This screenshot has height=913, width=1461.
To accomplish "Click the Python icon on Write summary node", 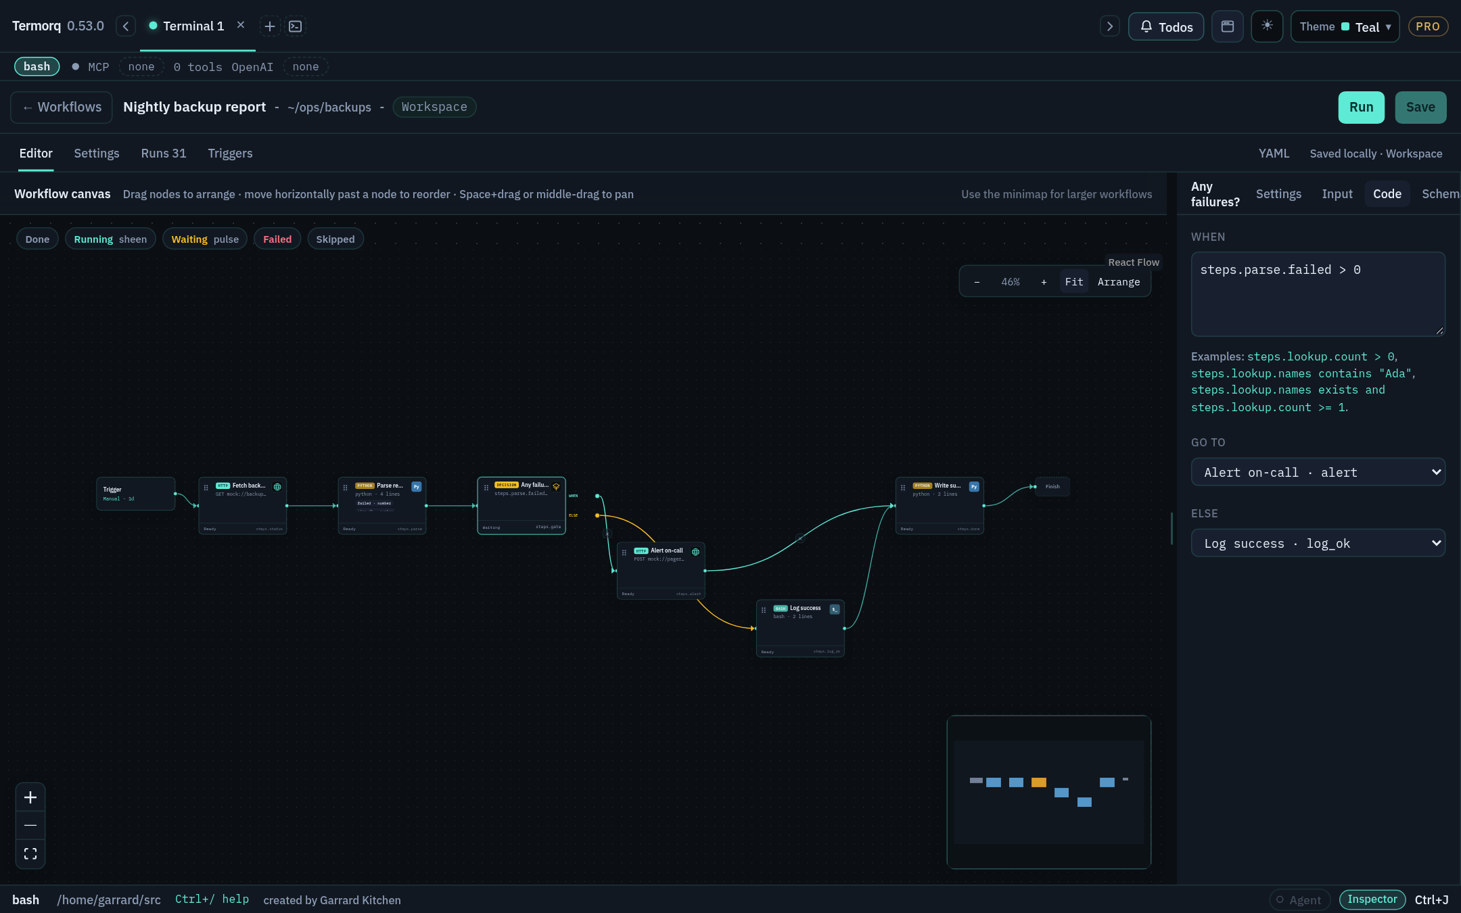I will (x=974, y=487).
